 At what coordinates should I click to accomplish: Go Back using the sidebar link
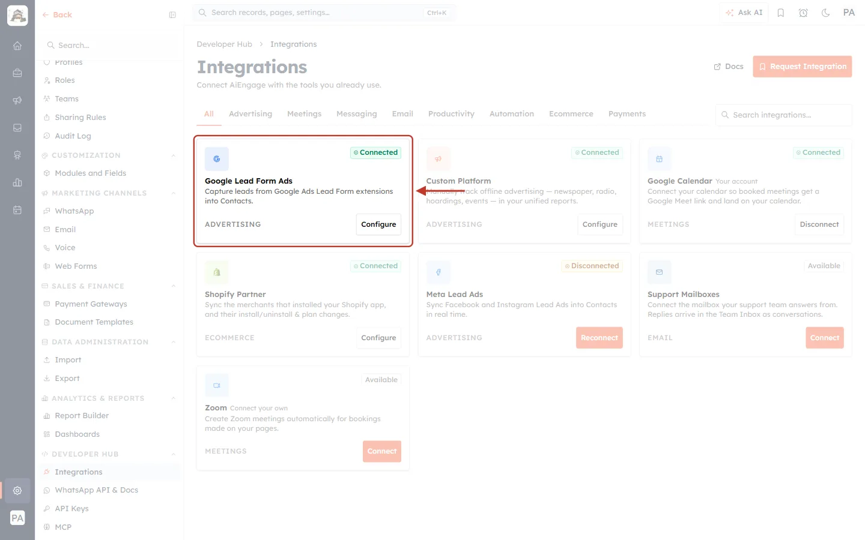coord(57,15)
